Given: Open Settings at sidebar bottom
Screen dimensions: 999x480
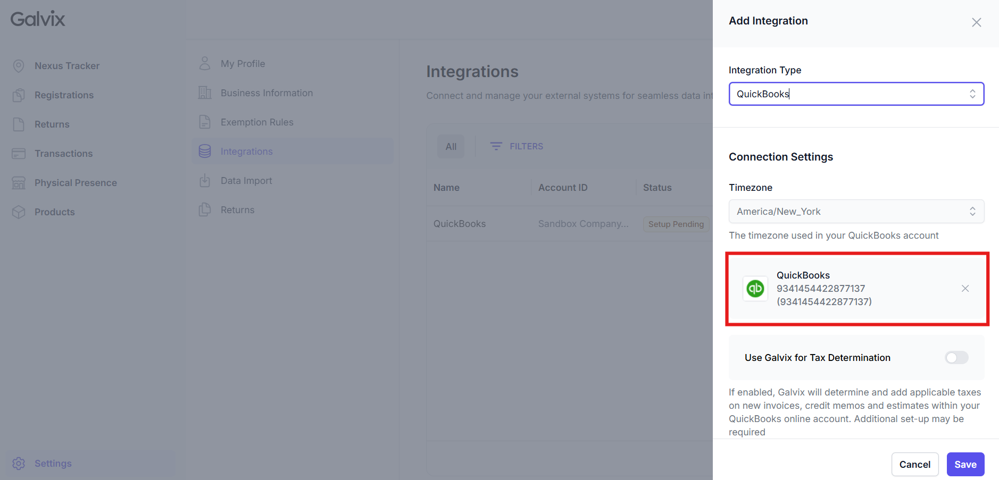Looking at the screenshot, I should (53, 464).
